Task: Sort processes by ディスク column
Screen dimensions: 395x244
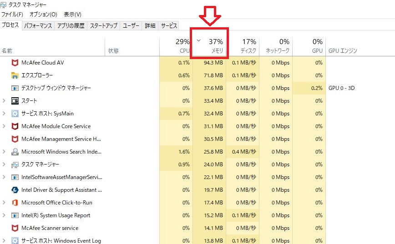Action: pos(243,46)
